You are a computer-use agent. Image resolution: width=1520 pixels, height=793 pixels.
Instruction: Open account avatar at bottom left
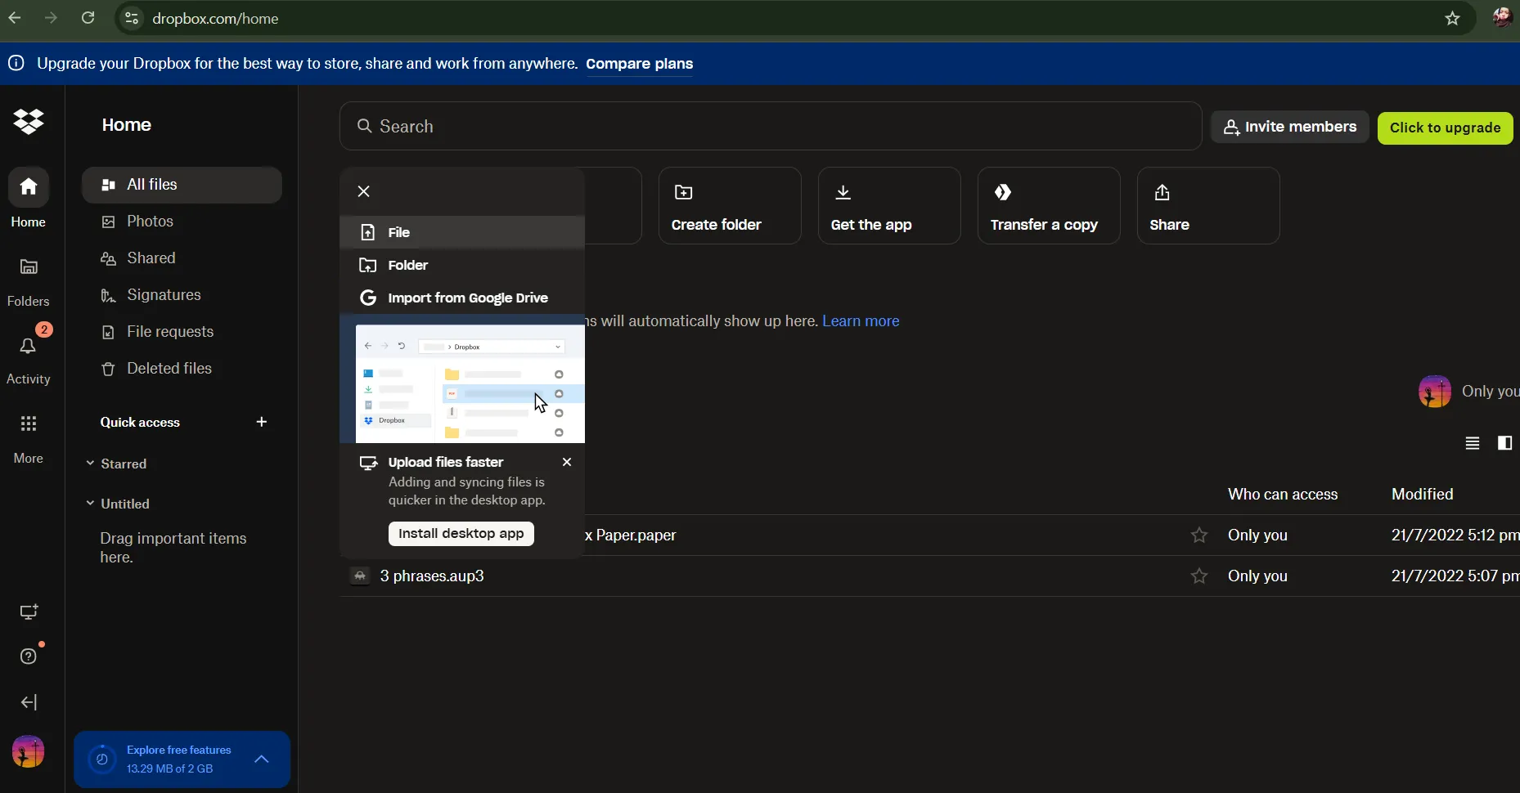point(29,751)
